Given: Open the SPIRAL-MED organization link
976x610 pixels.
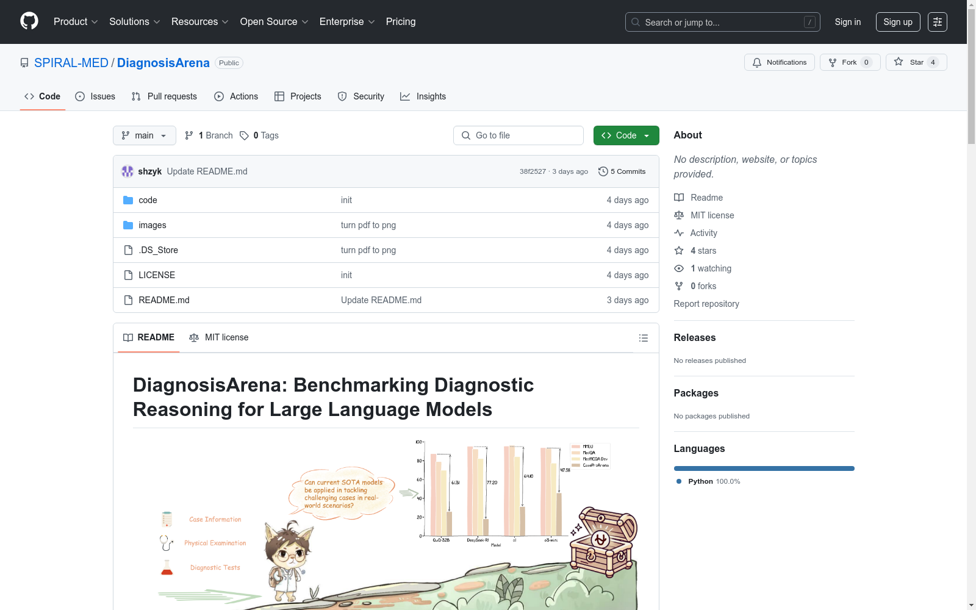Looking at the screenshot, I should (71, 63).
